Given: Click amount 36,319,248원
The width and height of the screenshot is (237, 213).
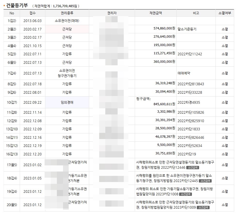Looking at the screenshot, I should (165, 83).
